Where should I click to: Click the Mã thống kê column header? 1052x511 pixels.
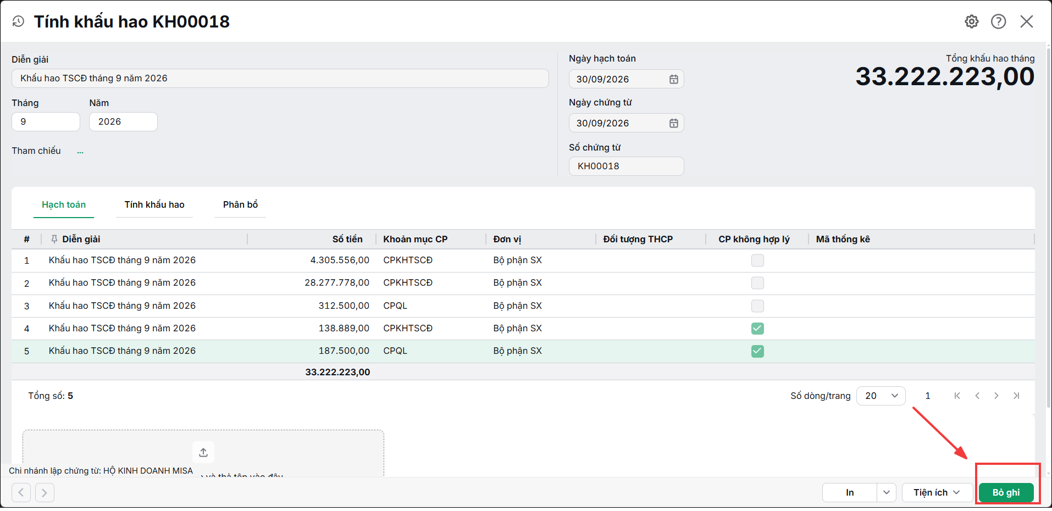pyautogui.click(x=843, y=239)
